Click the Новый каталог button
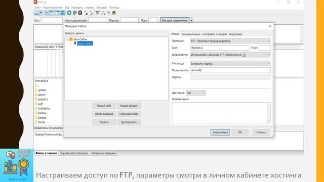324x182 pixels. [x=129, y=106]
